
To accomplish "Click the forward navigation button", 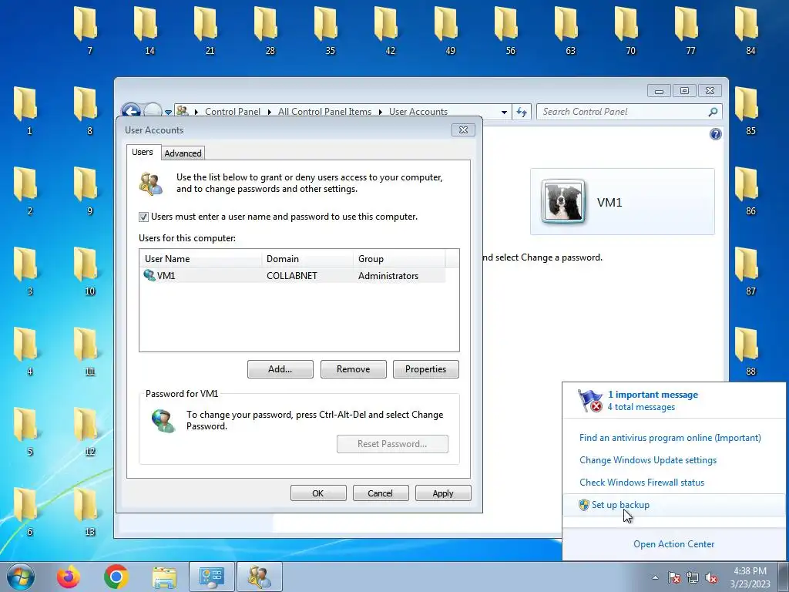I will 153,111.
